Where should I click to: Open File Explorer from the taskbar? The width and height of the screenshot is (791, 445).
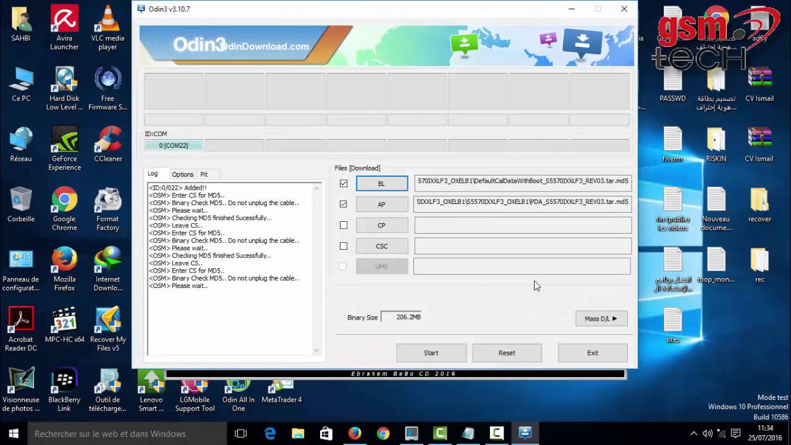[298, 433]
